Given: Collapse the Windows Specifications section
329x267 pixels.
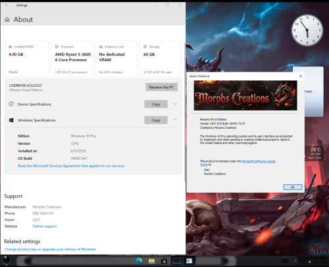Looking at the screenshot, I should (175, 120).
